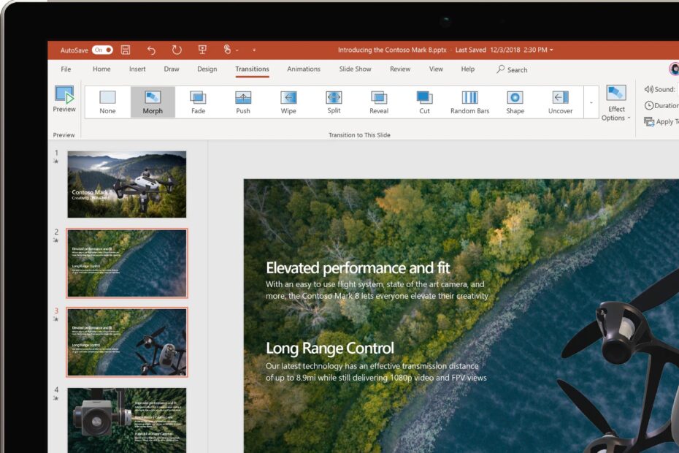Open the Review tab
Image resolution: width=679 pixels, height=453 pixels.
tap(400, 69)
